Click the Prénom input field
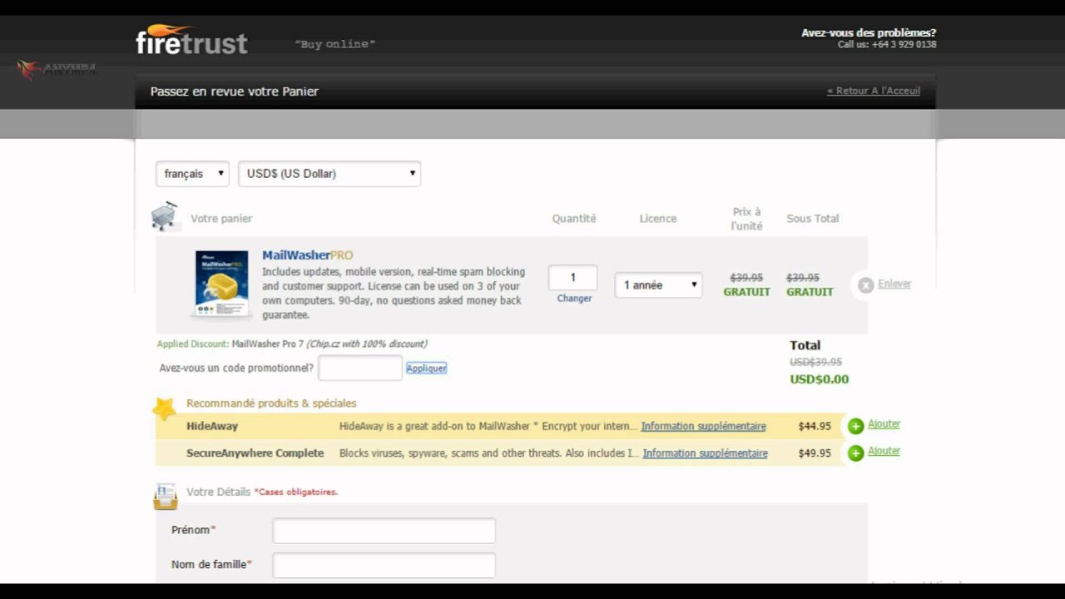The width and height of the screenshot is (1065, 599). (384, 531)
